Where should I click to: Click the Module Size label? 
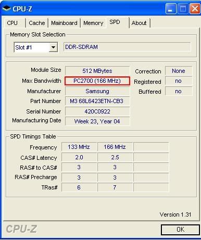[x=46, y=70]
